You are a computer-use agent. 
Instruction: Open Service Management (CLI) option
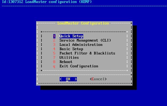[85, 40]
